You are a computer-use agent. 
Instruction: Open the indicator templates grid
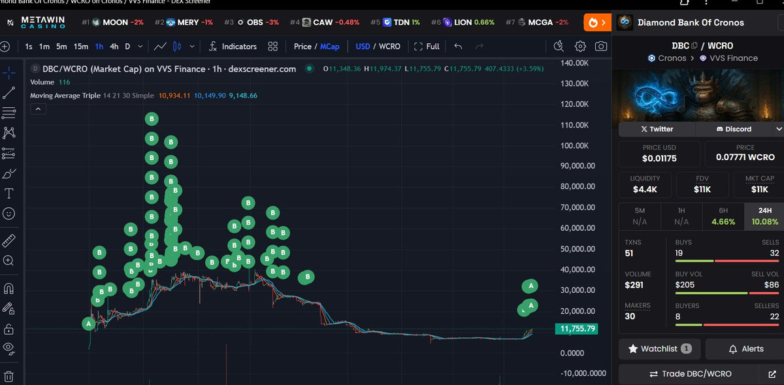273,46
